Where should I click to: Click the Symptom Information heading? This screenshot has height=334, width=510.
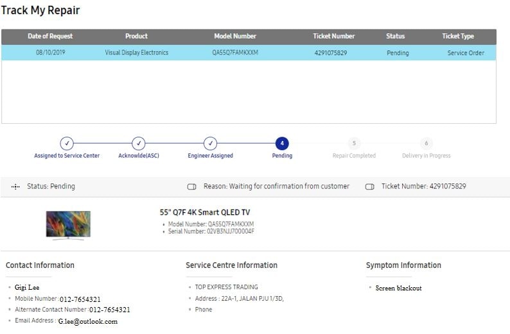click(403, 265)
